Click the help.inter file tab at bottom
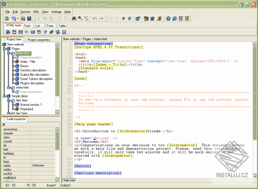 pos(70,180)
